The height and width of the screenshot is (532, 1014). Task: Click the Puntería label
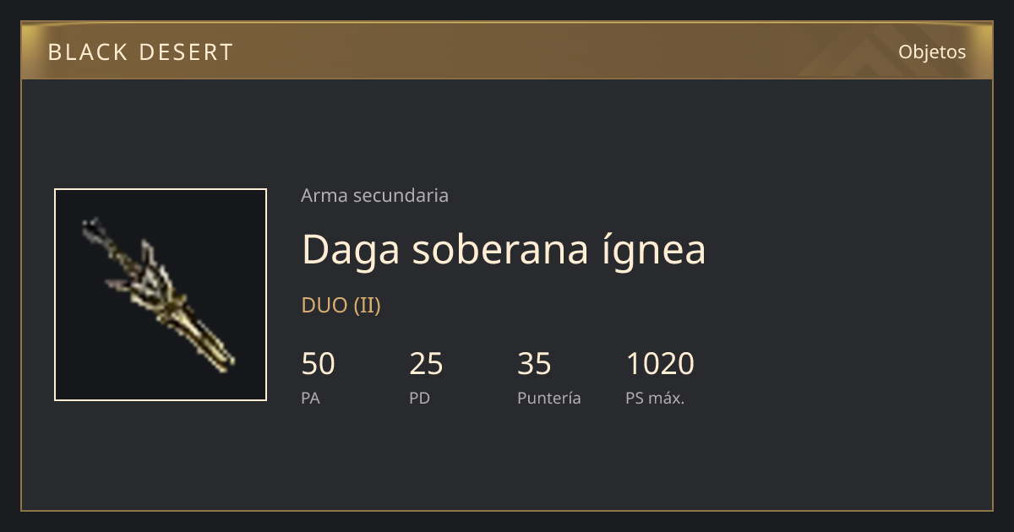coord(549,398)
